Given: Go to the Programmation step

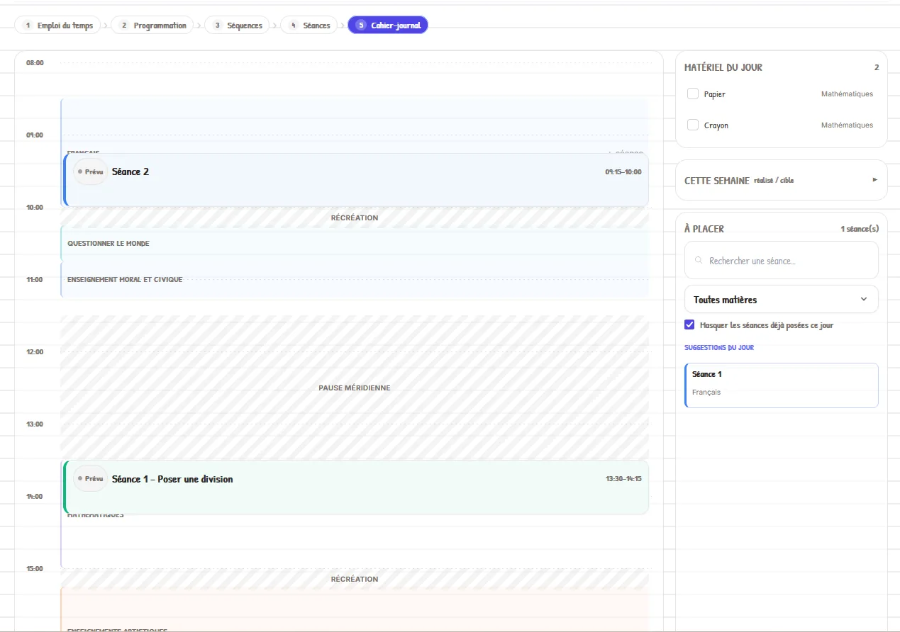Looking at the screenshot, I should [152, 26].
